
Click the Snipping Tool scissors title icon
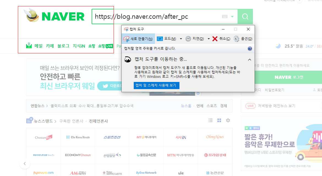[126, 29]
